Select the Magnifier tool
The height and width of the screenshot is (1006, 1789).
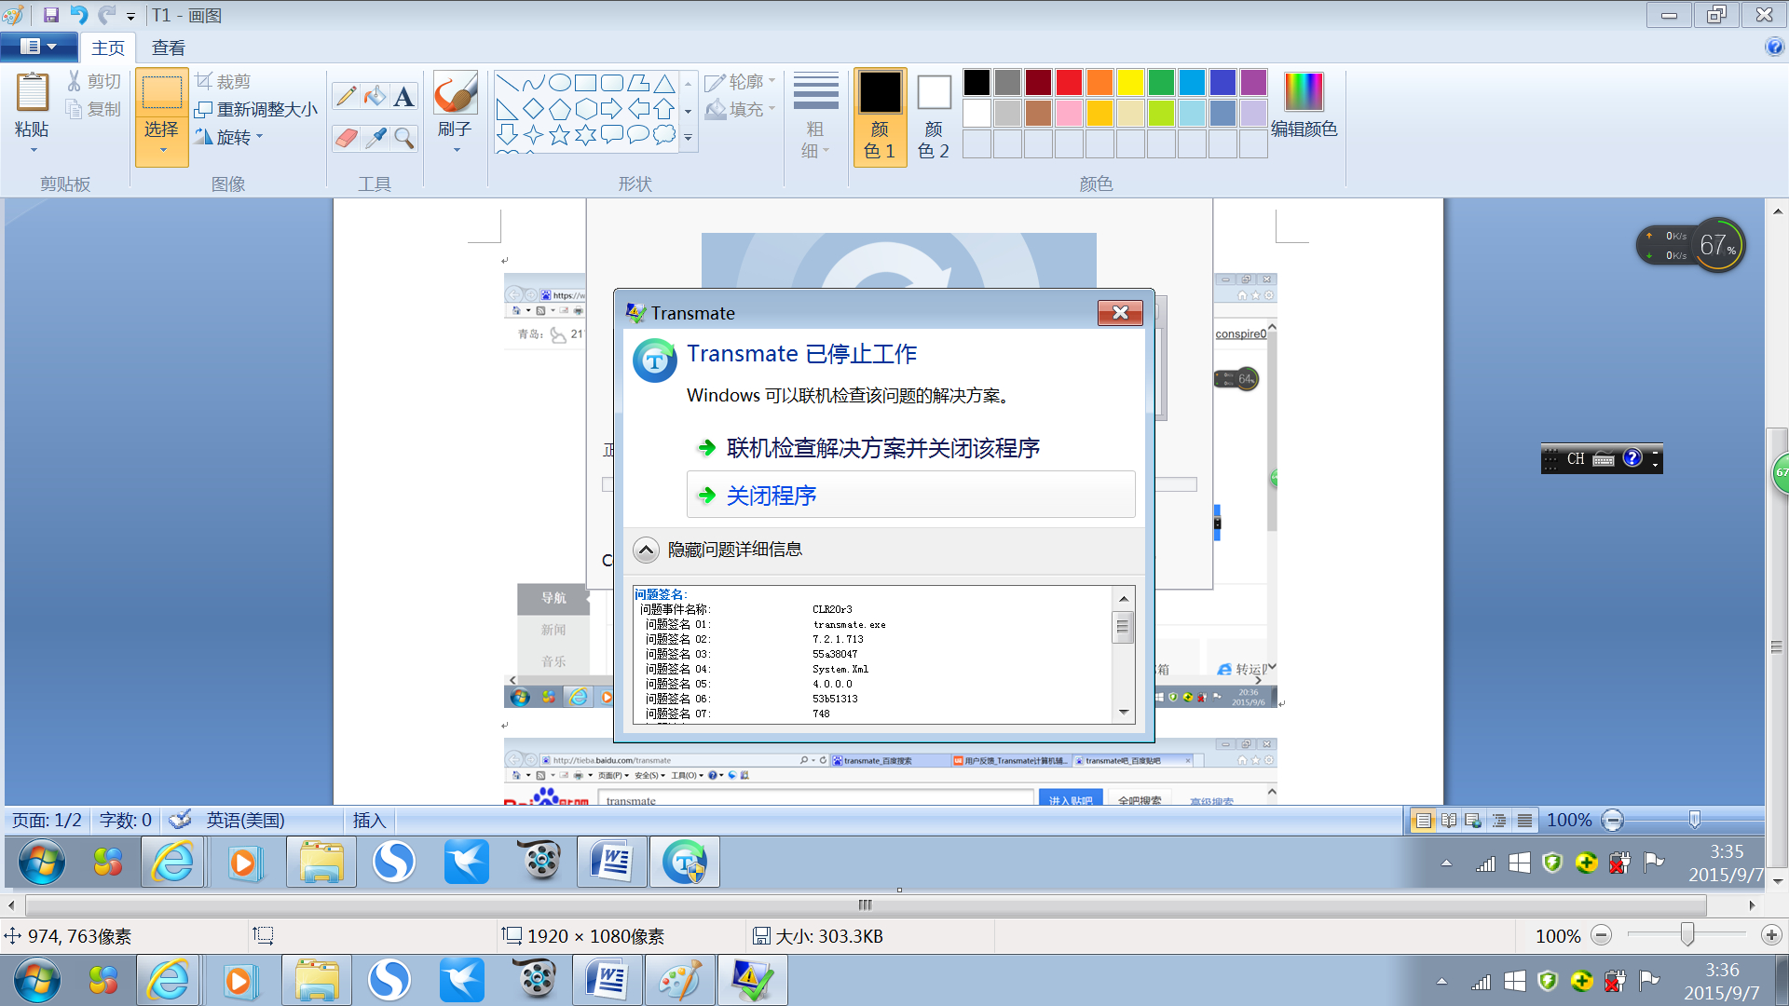click(x=403, y=138)
